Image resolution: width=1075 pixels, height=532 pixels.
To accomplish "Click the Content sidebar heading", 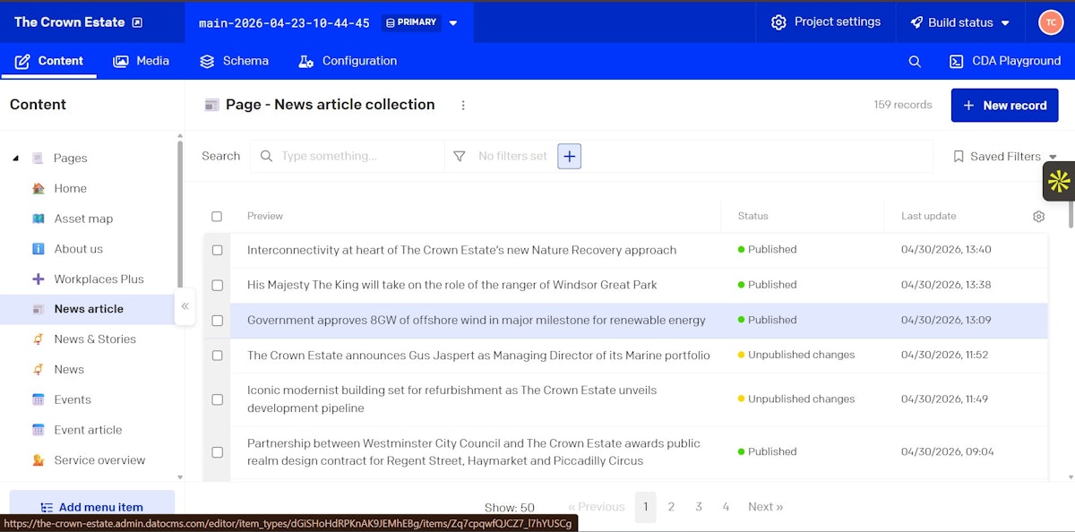I will coord(38,105).
